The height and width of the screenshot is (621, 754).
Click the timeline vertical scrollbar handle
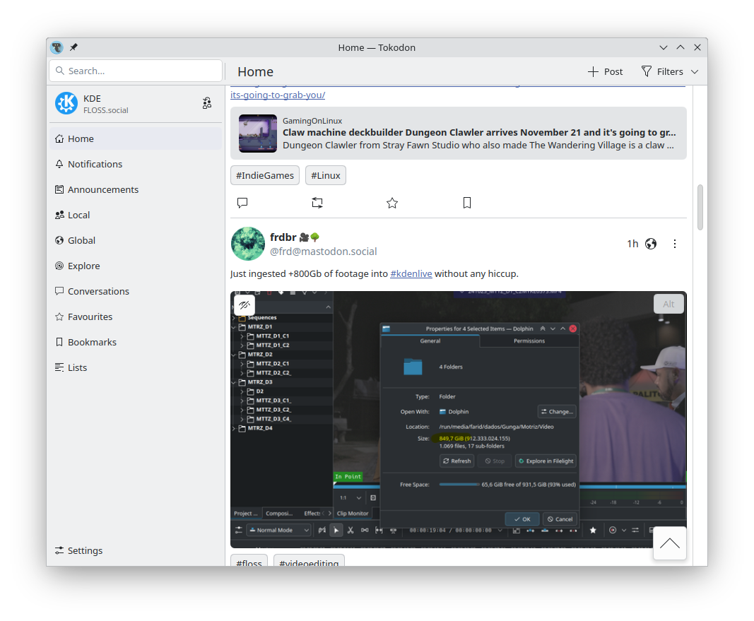[x=700, y=207]
